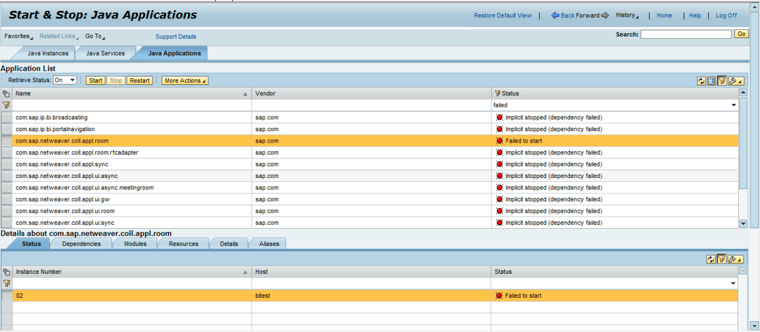Select row marker for com.sap.netweaver.coll.appl.room

(x=6, y=141)
